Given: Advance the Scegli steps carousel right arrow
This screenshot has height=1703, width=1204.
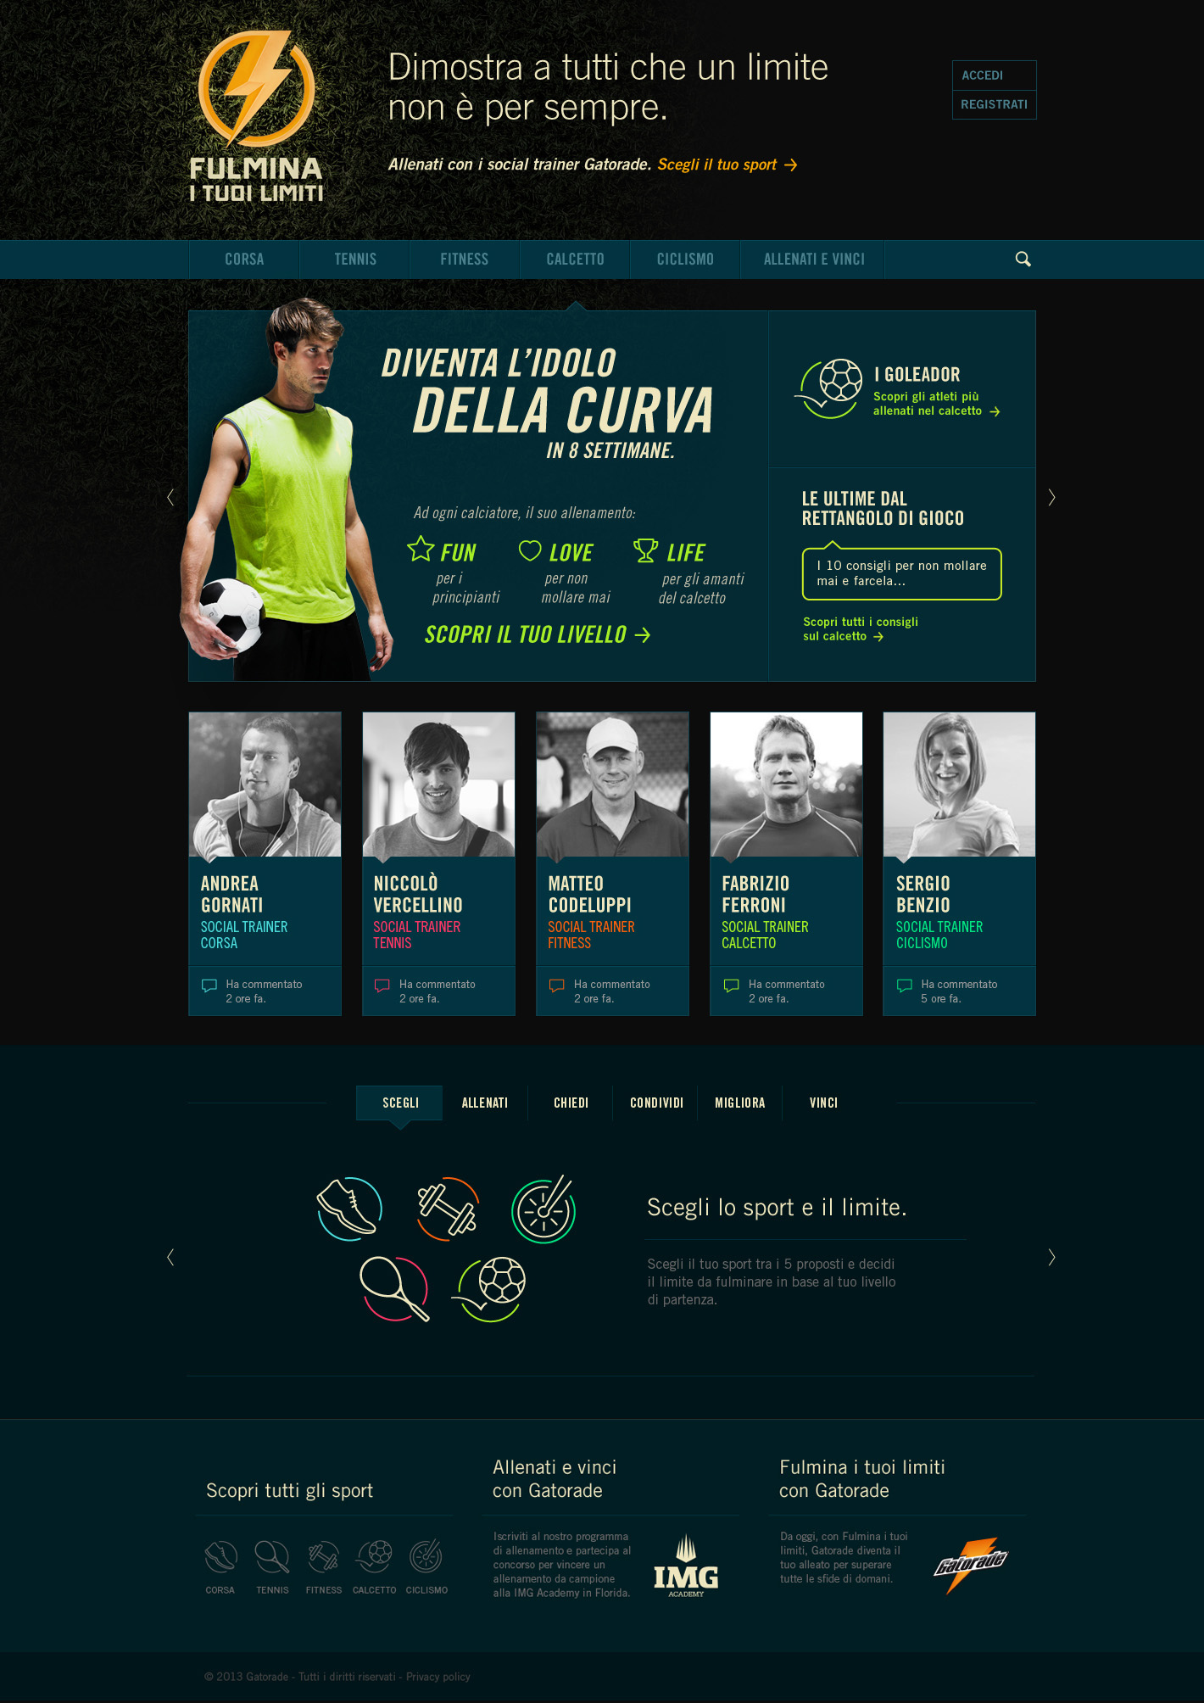Looking at the screenshot, I should [x=1051, y=1257].
